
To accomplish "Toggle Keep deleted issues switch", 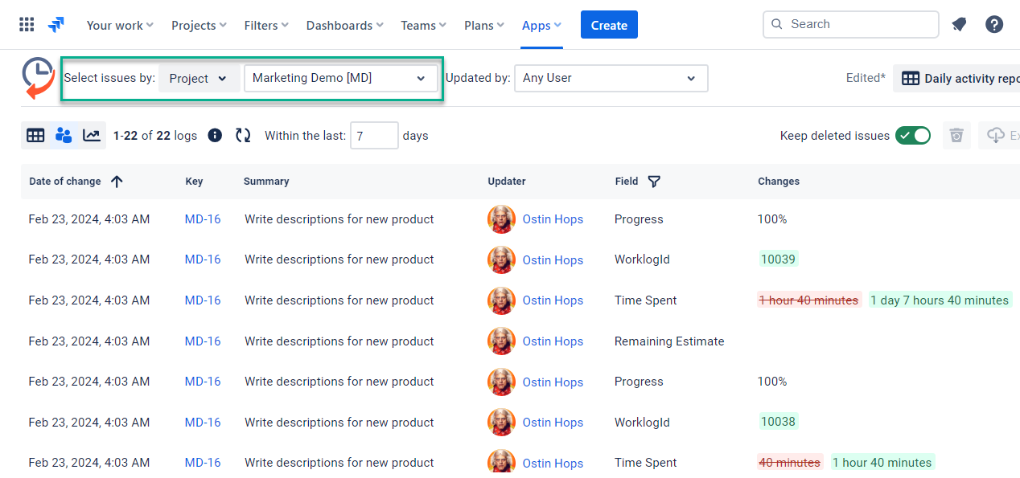I will pyautogui.click(x=913, y=136).
